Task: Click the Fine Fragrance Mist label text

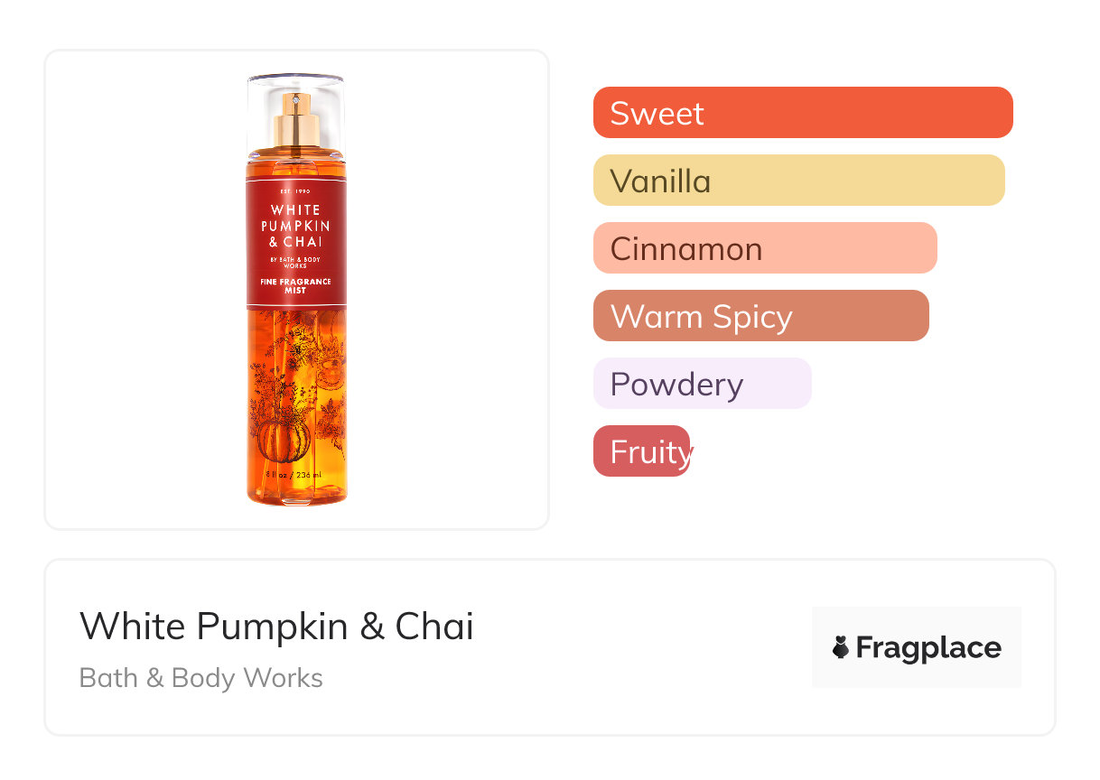Action: 296,286
